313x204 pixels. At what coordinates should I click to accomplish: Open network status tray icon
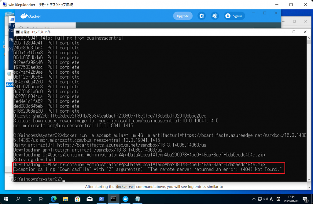click(x=260, y=199)
